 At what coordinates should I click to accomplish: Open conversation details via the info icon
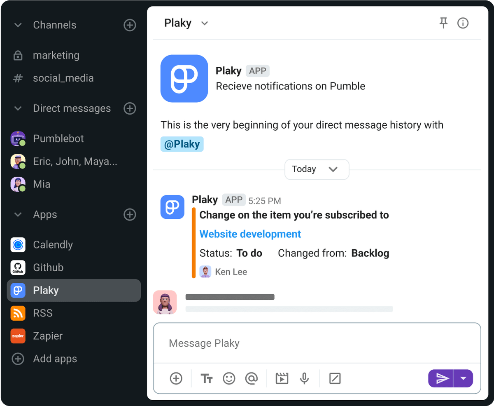pos(463,23)
